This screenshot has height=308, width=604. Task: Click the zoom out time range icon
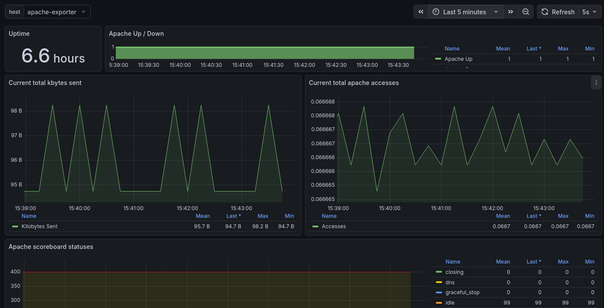tap(526, 12)
